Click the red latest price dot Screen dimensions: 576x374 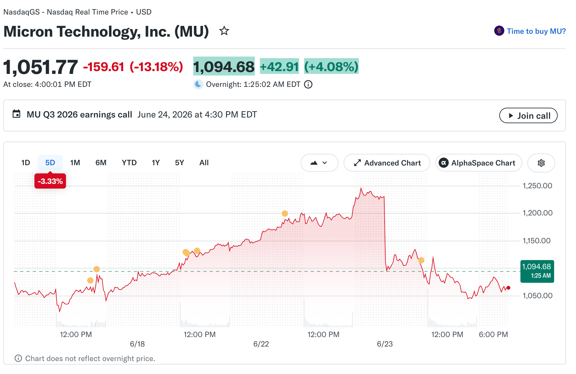(x=508, y=288)
